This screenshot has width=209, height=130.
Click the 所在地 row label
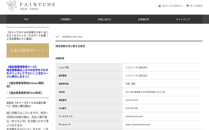(62, 92)
